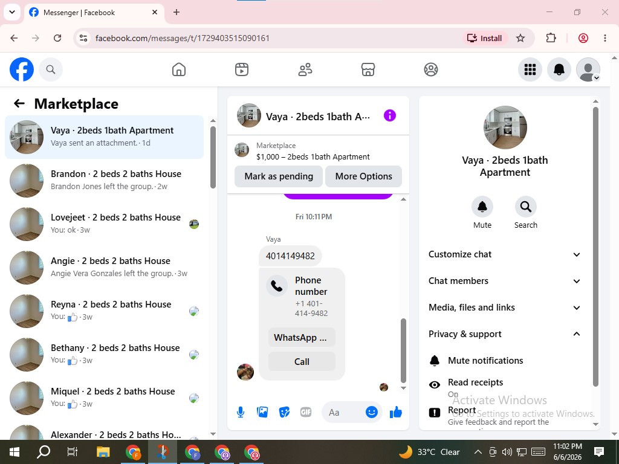The height and width of the screenshot is (464, 619).
Task: Click the browser address bar URL
Action: point(183,38)
